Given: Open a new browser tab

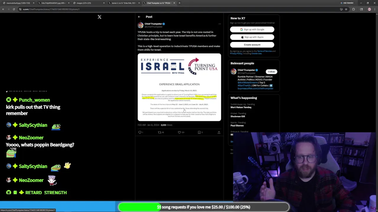Looking at the screenshot, I should (179, 3).
